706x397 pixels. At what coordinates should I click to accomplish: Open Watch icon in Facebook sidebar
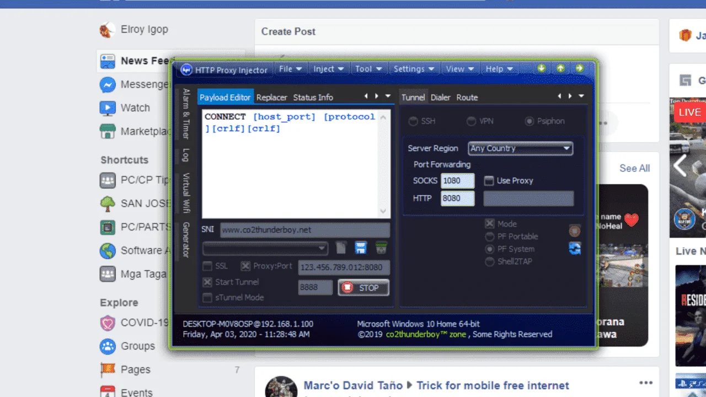pyautogui.click(x=108, y=108)
